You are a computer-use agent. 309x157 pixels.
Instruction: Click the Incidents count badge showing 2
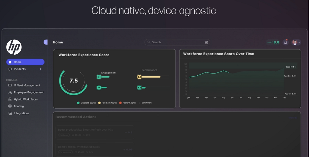pos(40,69)
